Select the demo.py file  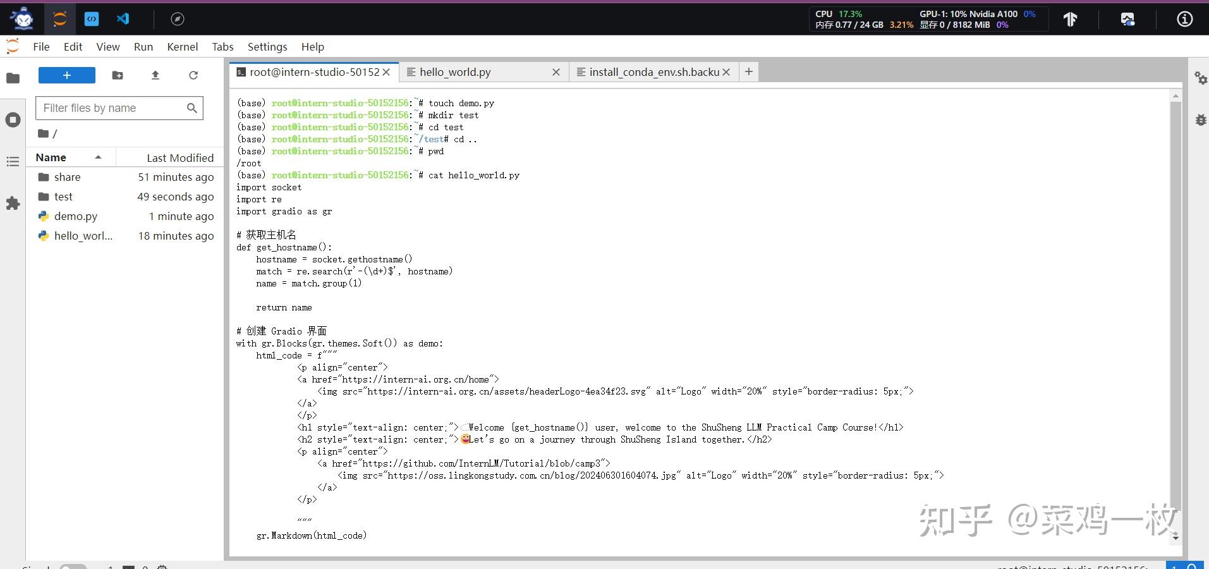pos(125,216)
